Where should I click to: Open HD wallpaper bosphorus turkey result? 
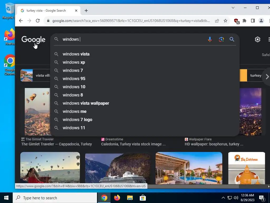(214, 144)
